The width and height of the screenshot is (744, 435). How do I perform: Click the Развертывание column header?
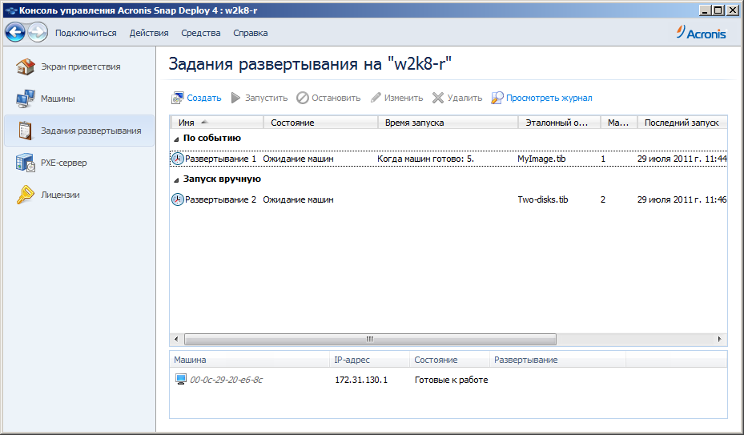(x=558, y=360)
